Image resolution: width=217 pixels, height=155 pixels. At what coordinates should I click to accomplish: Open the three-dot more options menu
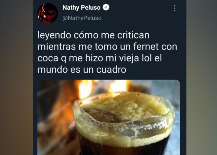coord(175,8)
